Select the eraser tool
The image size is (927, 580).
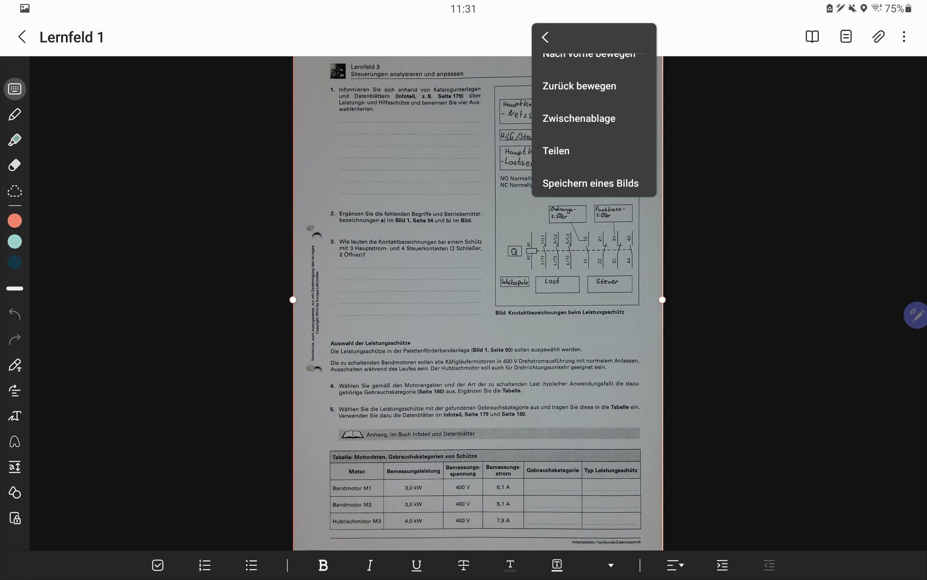click(x=15, y=165)
